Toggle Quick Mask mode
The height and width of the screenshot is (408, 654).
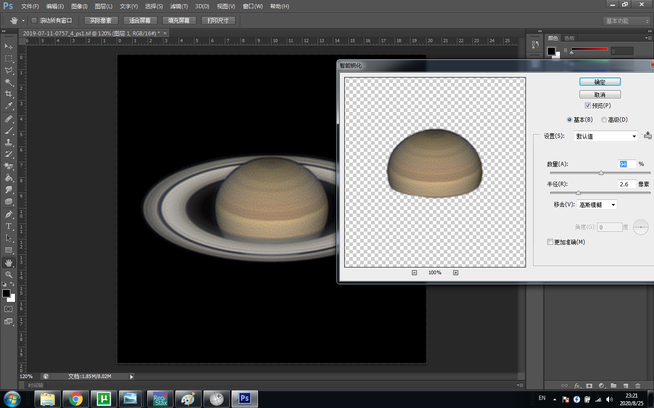pyautogui.click(x=9, y=309)
